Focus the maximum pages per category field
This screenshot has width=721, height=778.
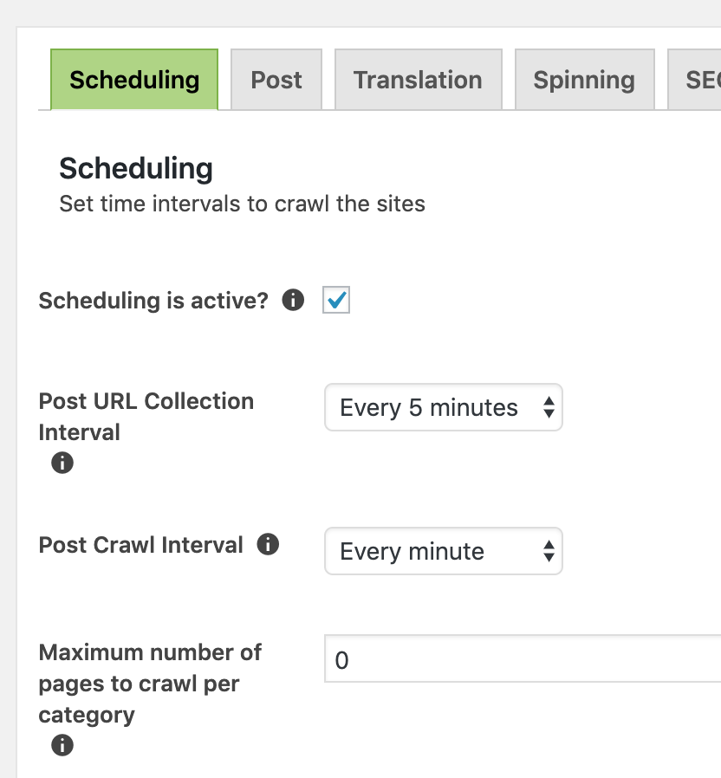coord(523,659)
